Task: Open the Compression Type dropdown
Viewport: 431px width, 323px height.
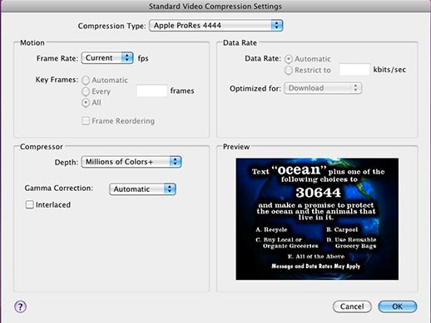Action: pyautogui.click(x=216, y=26)
